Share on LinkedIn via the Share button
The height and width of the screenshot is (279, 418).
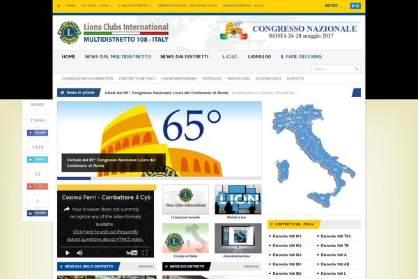point(38,213)
